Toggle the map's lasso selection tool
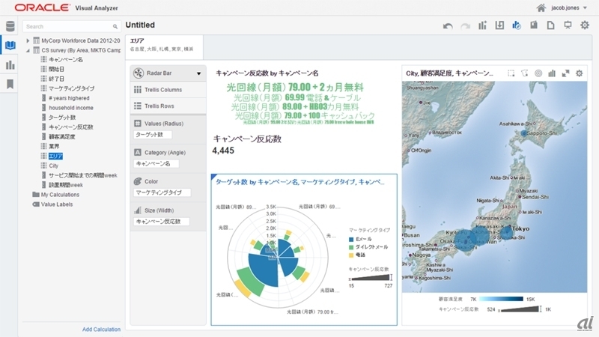The image size is (599, 337). (524, 73)
